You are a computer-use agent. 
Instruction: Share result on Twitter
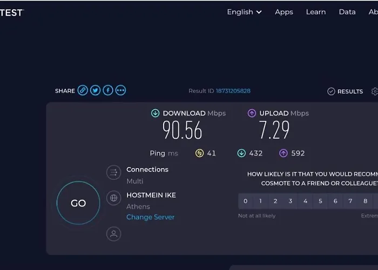pos(96,91)
